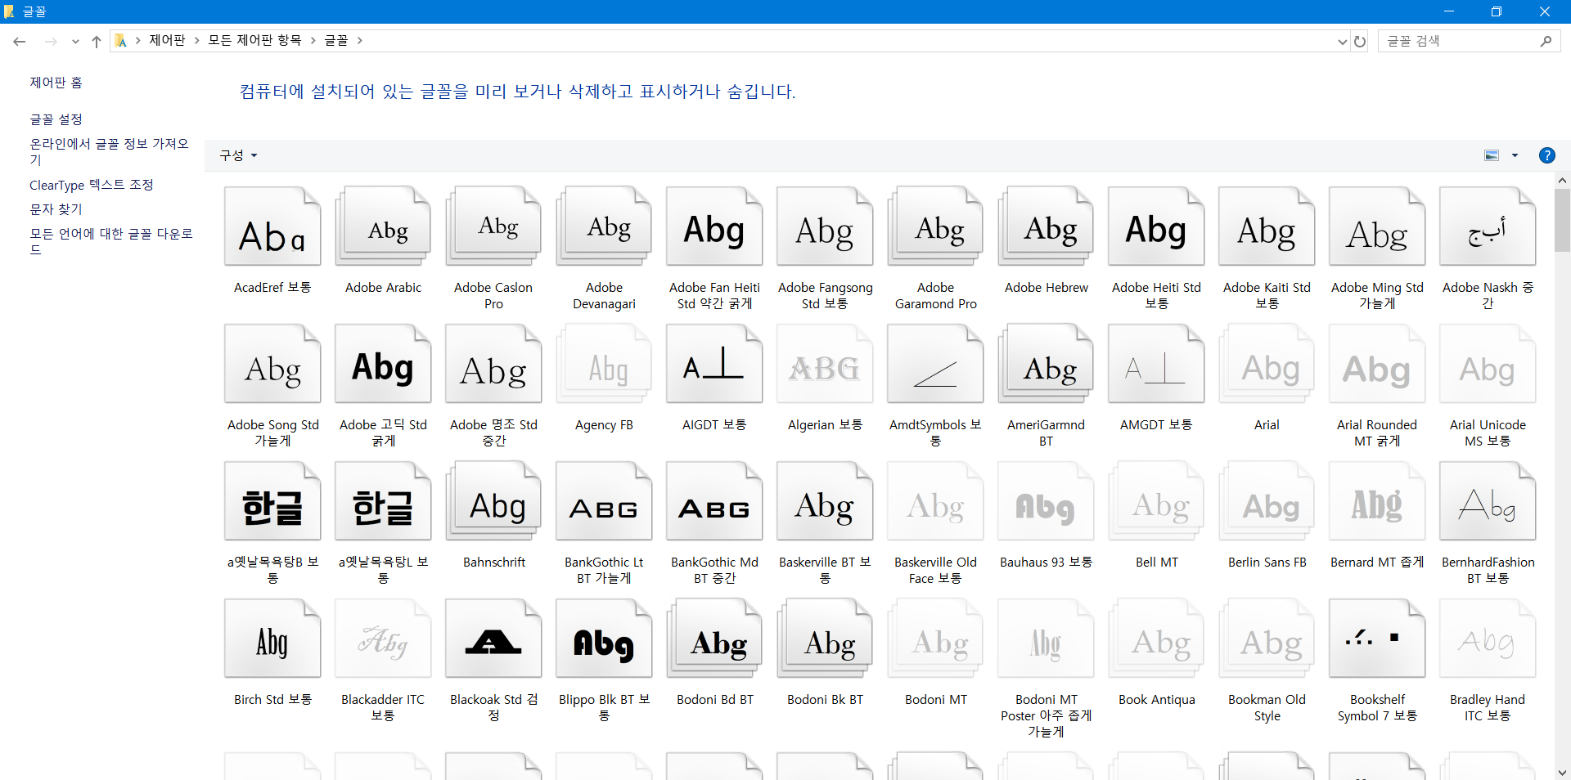Go up one level with the up arrow
Image resolution: width=1571 pixels, height=780 pixels.
point(97,41)
